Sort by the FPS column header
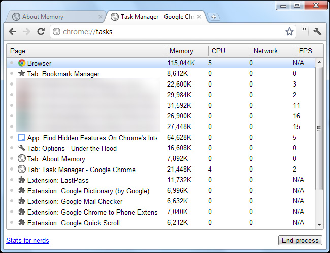This screenshot has height=253, width=330. pos(309,51)
